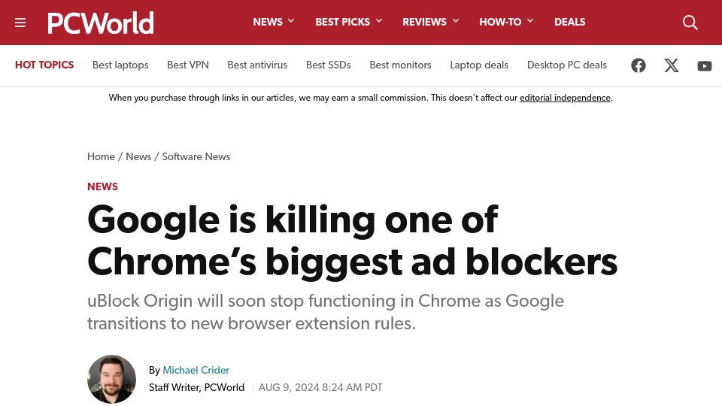This screenshot has width=722, height=406.
Task: Open the BEST PICKS navigation item
Action: tap(343, 22)
